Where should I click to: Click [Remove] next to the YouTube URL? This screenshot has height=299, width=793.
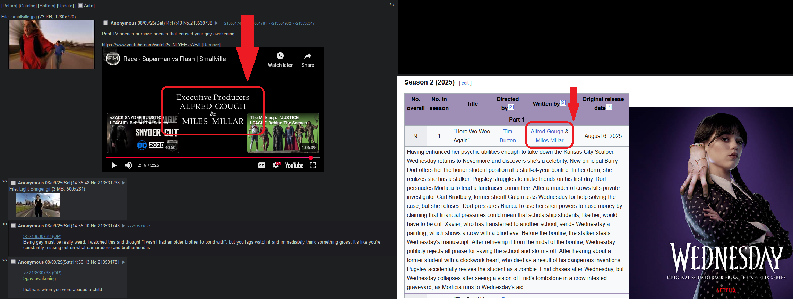(x=211, y=45)
